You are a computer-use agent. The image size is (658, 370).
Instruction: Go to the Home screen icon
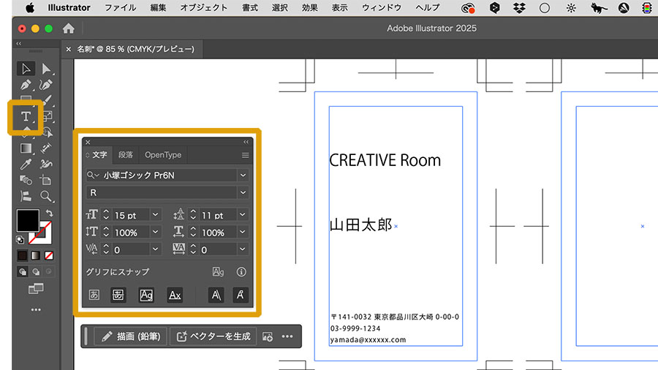pos(69,29)
